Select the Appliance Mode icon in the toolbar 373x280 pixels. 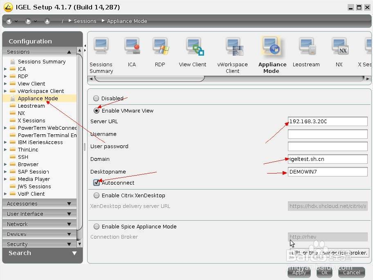[x=272, y=46]
